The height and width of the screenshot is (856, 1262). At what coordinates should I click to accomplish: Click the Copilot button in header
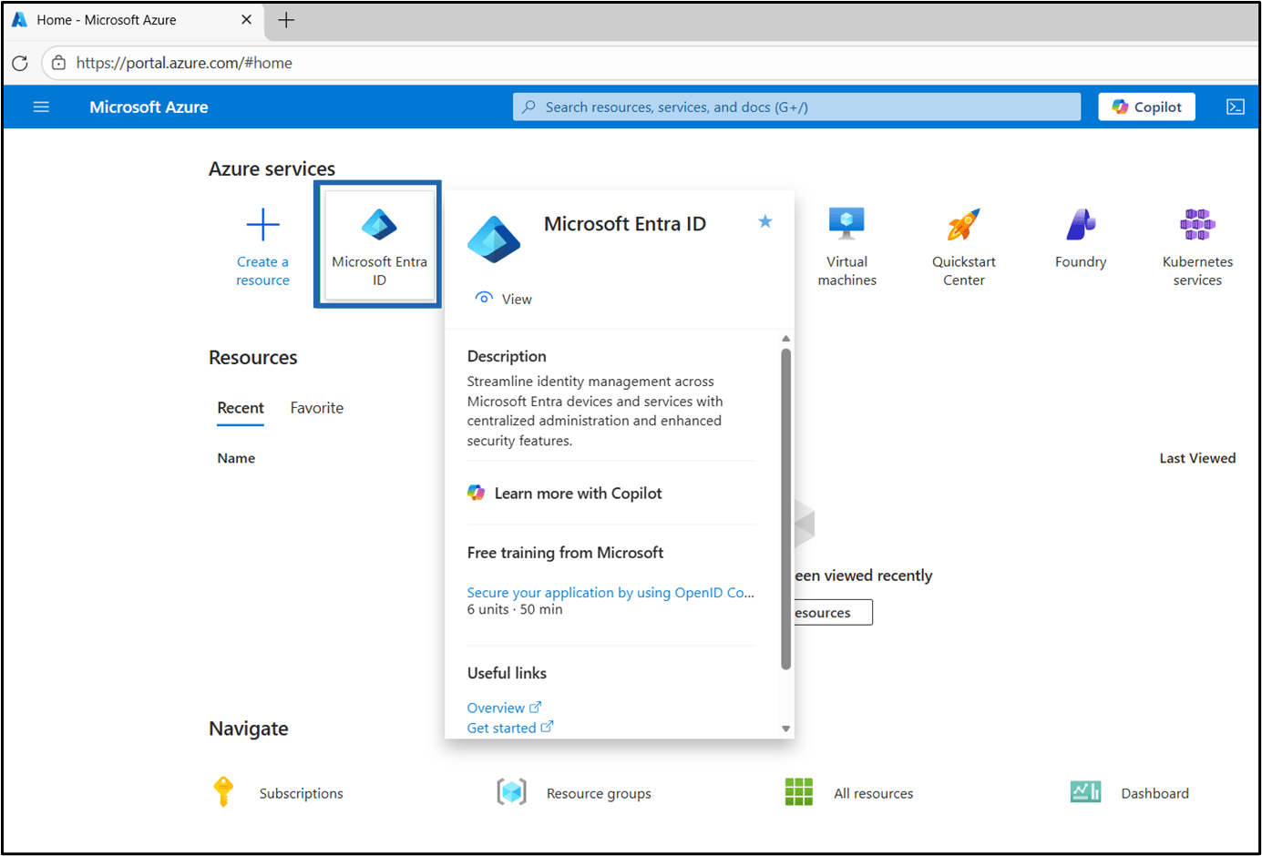(1146, 107)
